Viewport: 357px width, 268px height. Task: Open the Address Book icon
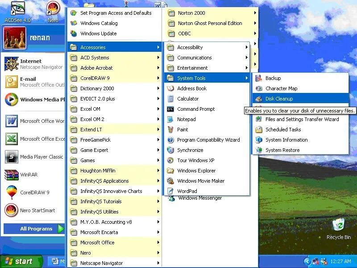170,88
